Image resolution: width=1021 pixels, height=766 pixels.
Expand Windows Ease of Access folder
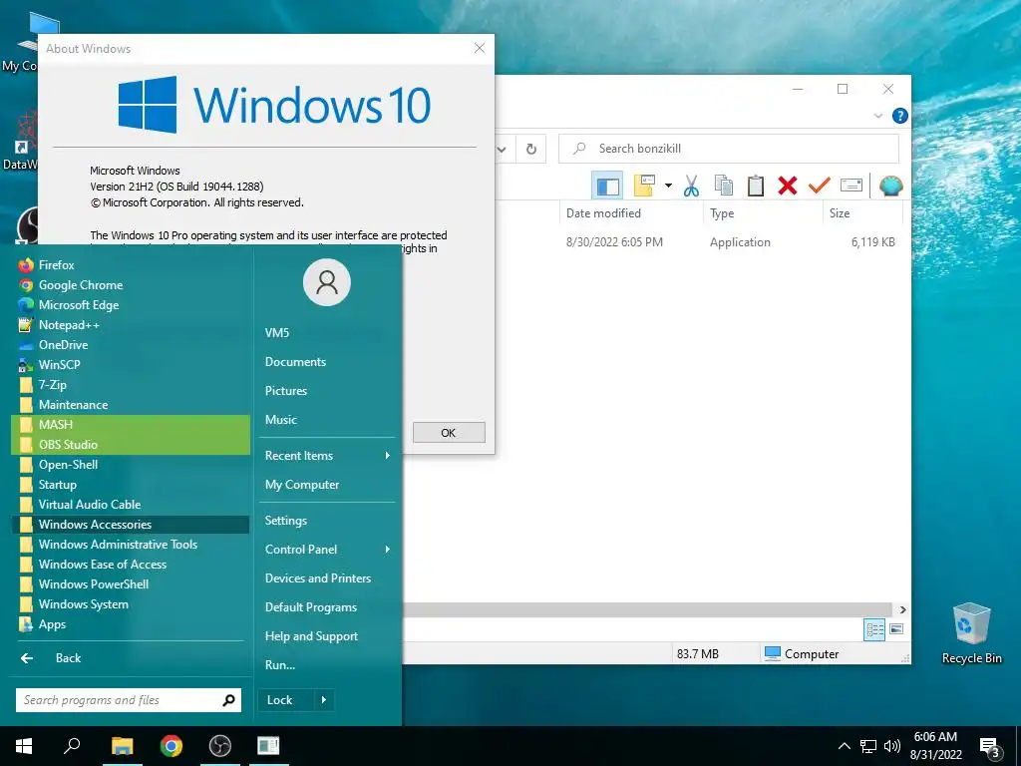(131, 565)
